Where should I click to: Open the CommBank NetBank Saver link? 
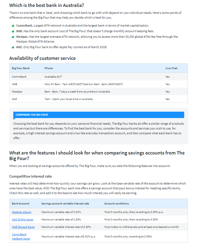pyautogui.click(x=21, y=237)
